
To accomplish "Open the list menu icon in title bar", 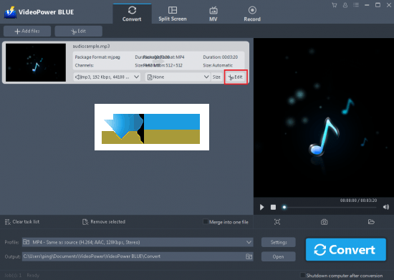I will [356, 5].
